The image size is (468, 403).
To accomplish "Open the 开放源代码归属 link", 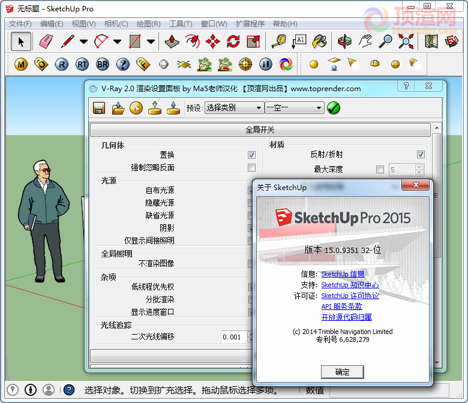I will point(347,317).
